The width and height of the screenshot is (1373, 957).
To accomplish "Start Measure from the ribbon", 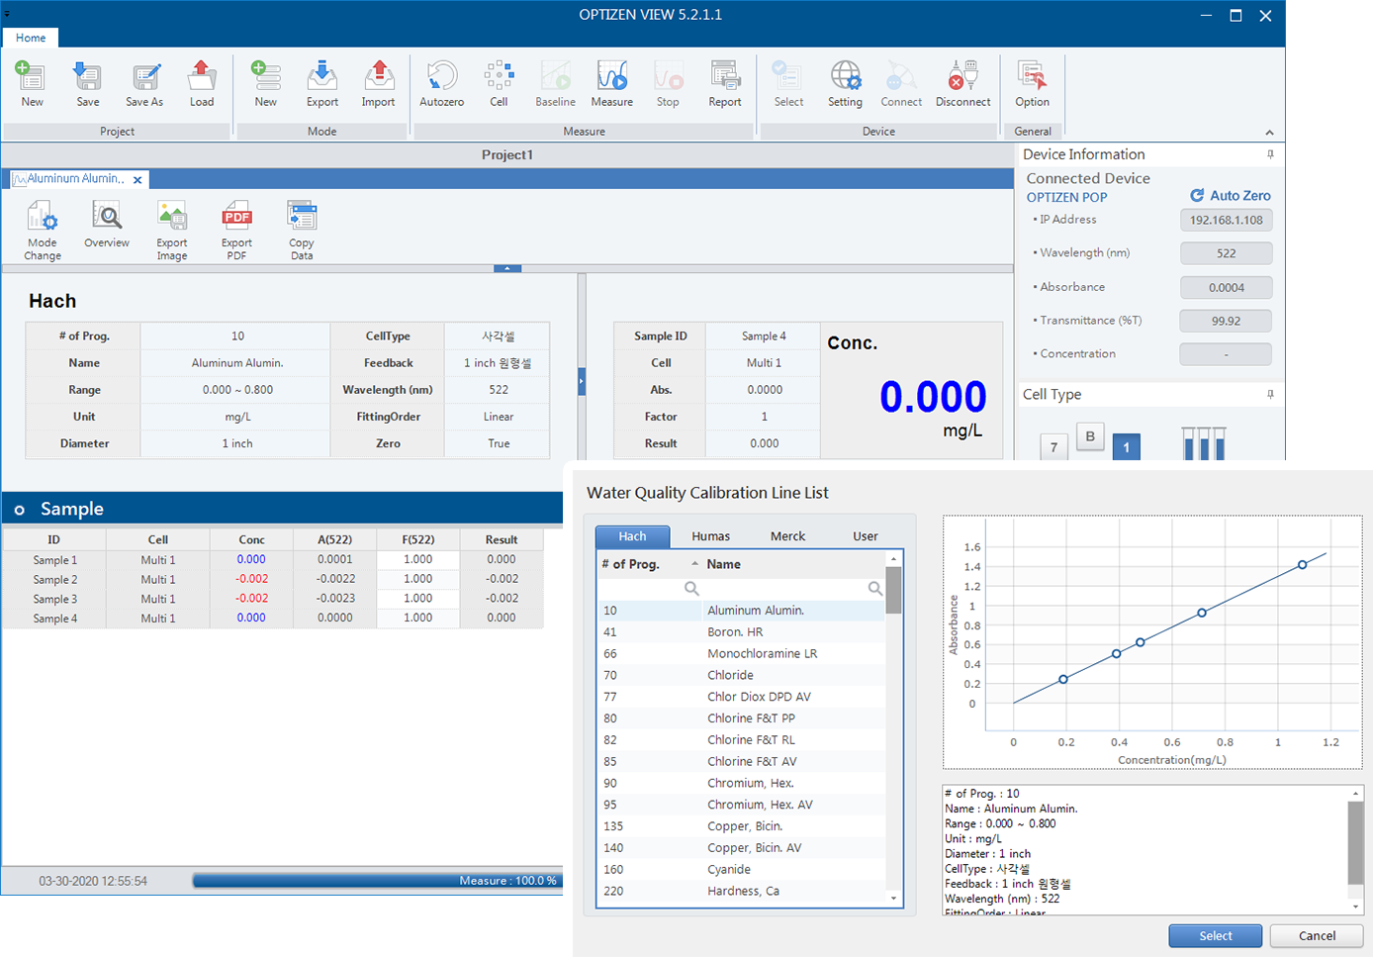I will click(612, 83).
